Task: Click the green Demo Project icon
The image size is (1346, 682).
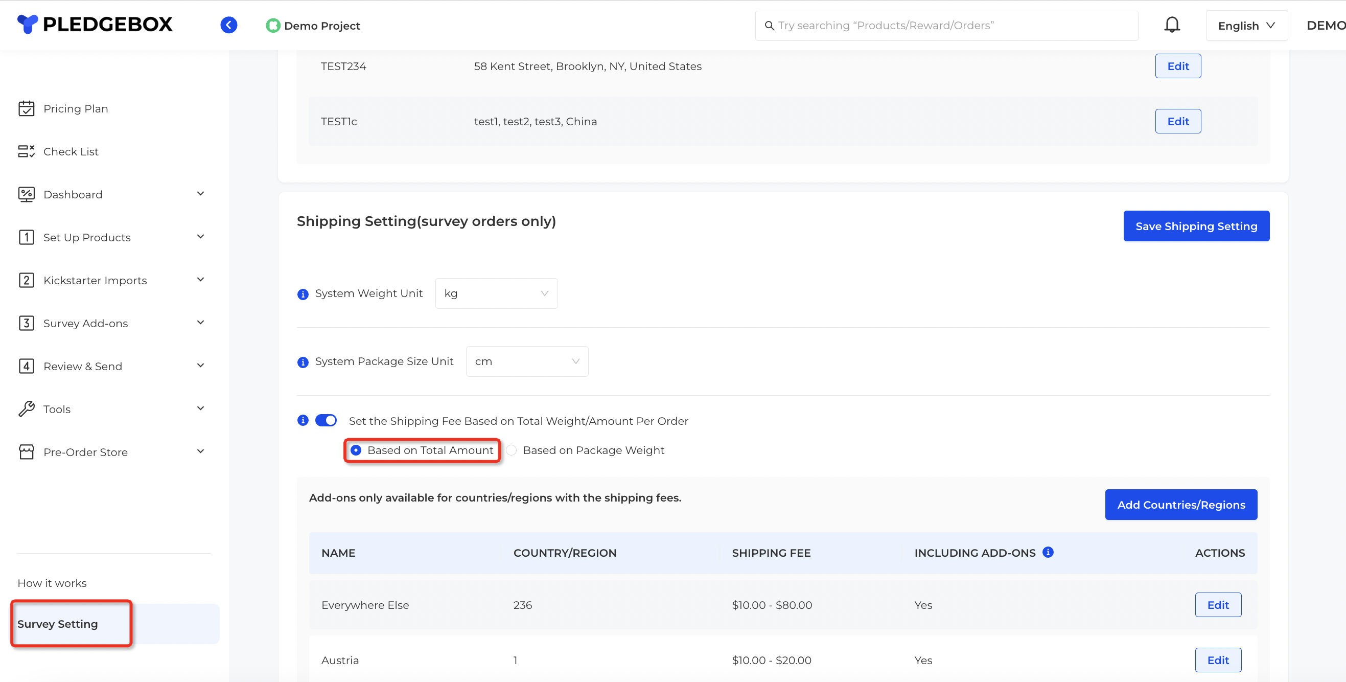Action: [x=273, y=26]
